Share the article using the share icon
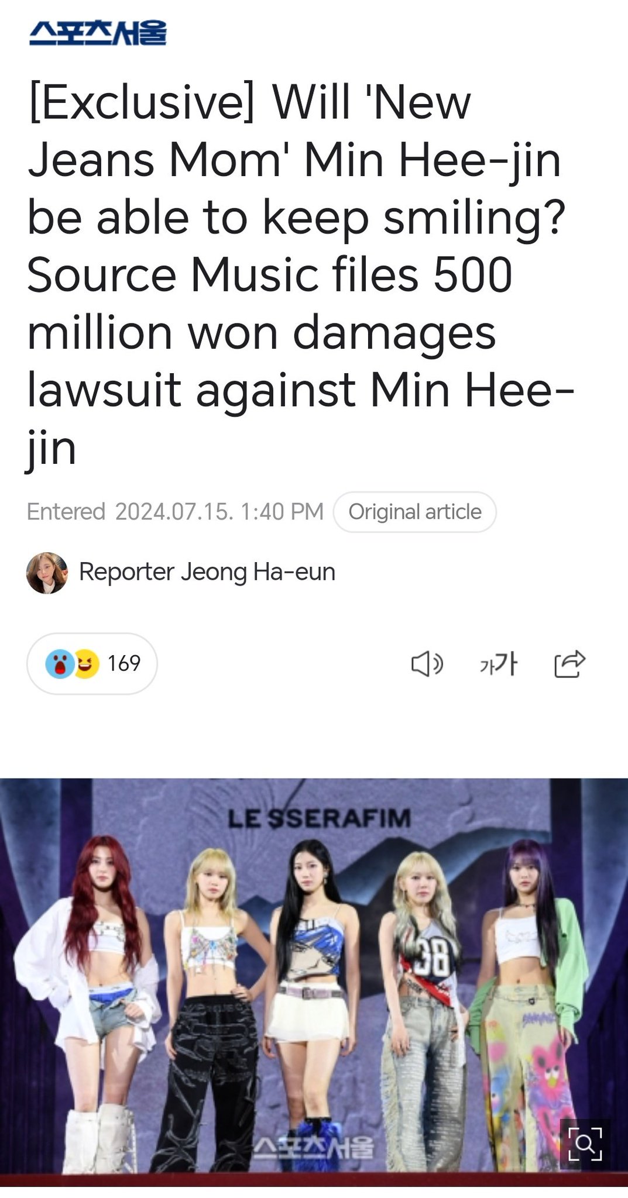The width and height of the screenshot is (628, 1198). [x=569, y=664]
